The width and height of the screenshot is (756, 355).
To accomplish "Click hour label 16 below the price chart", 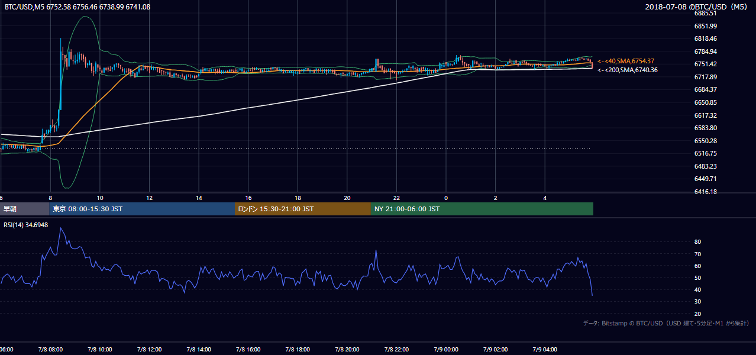I will click(248, 198).
